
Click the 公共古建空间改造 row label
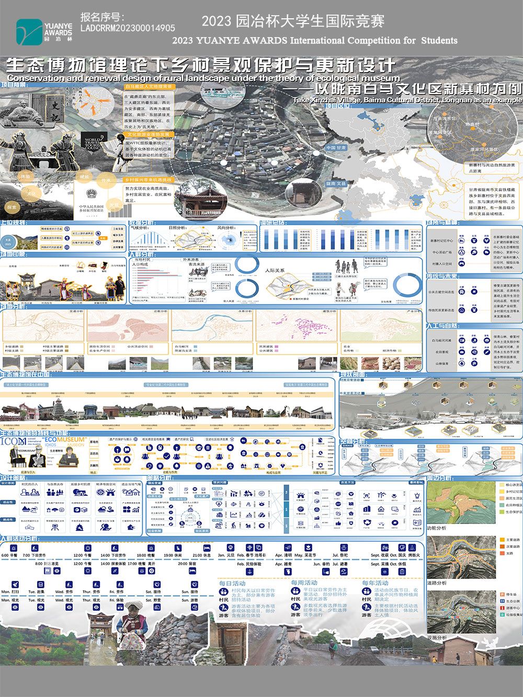[x=441, y=292]
